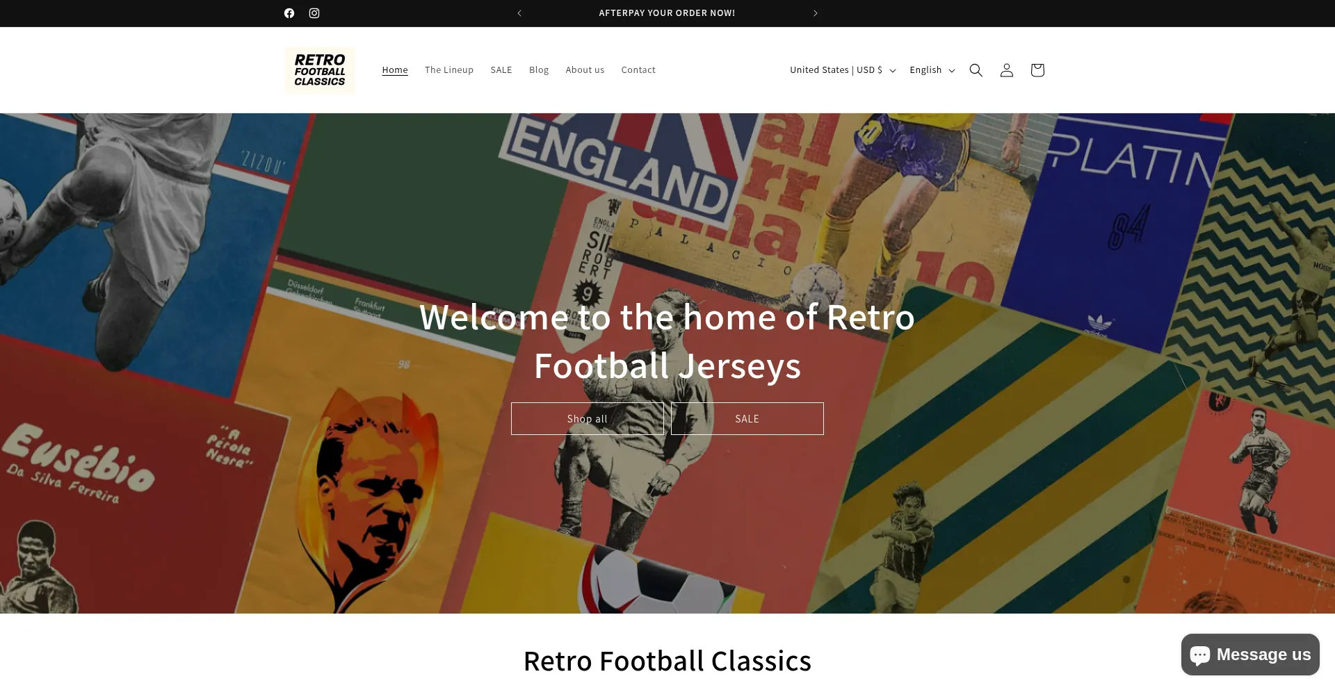Image resolution: width=1335 pixels, height=690 pixels.
Task: Click the Retro Football Classics logo
Action: click(x=320, y=70)
